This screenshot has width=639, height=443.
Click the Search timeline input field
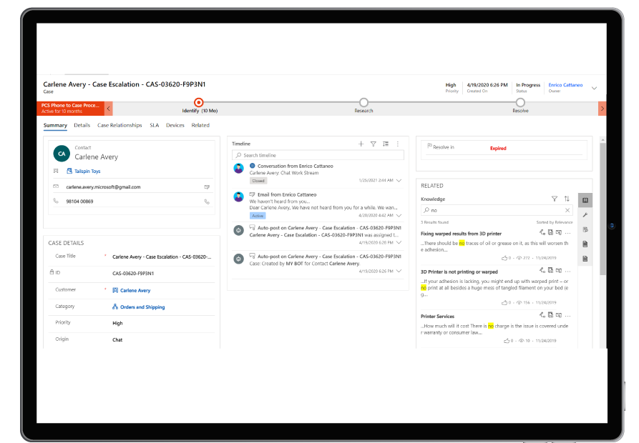click(x=318, y=155)
